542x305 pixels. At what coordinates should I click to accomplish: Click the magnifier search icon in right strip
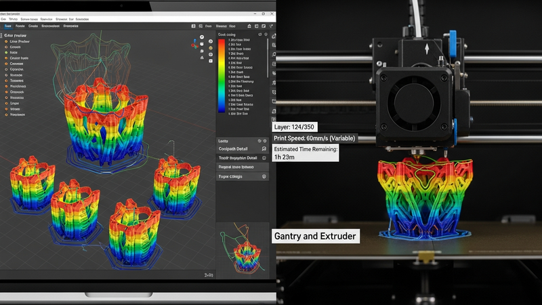click(274, 55)
